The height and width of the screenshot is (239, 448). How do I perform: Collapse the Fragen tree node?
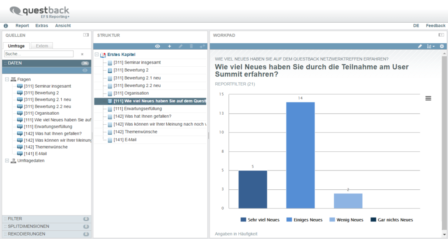[x=7, y=79]
